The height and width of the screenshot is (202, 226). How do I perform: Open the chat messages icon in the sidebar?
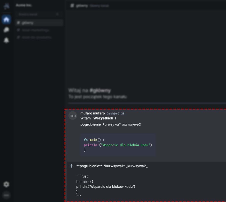click(6, 30)
